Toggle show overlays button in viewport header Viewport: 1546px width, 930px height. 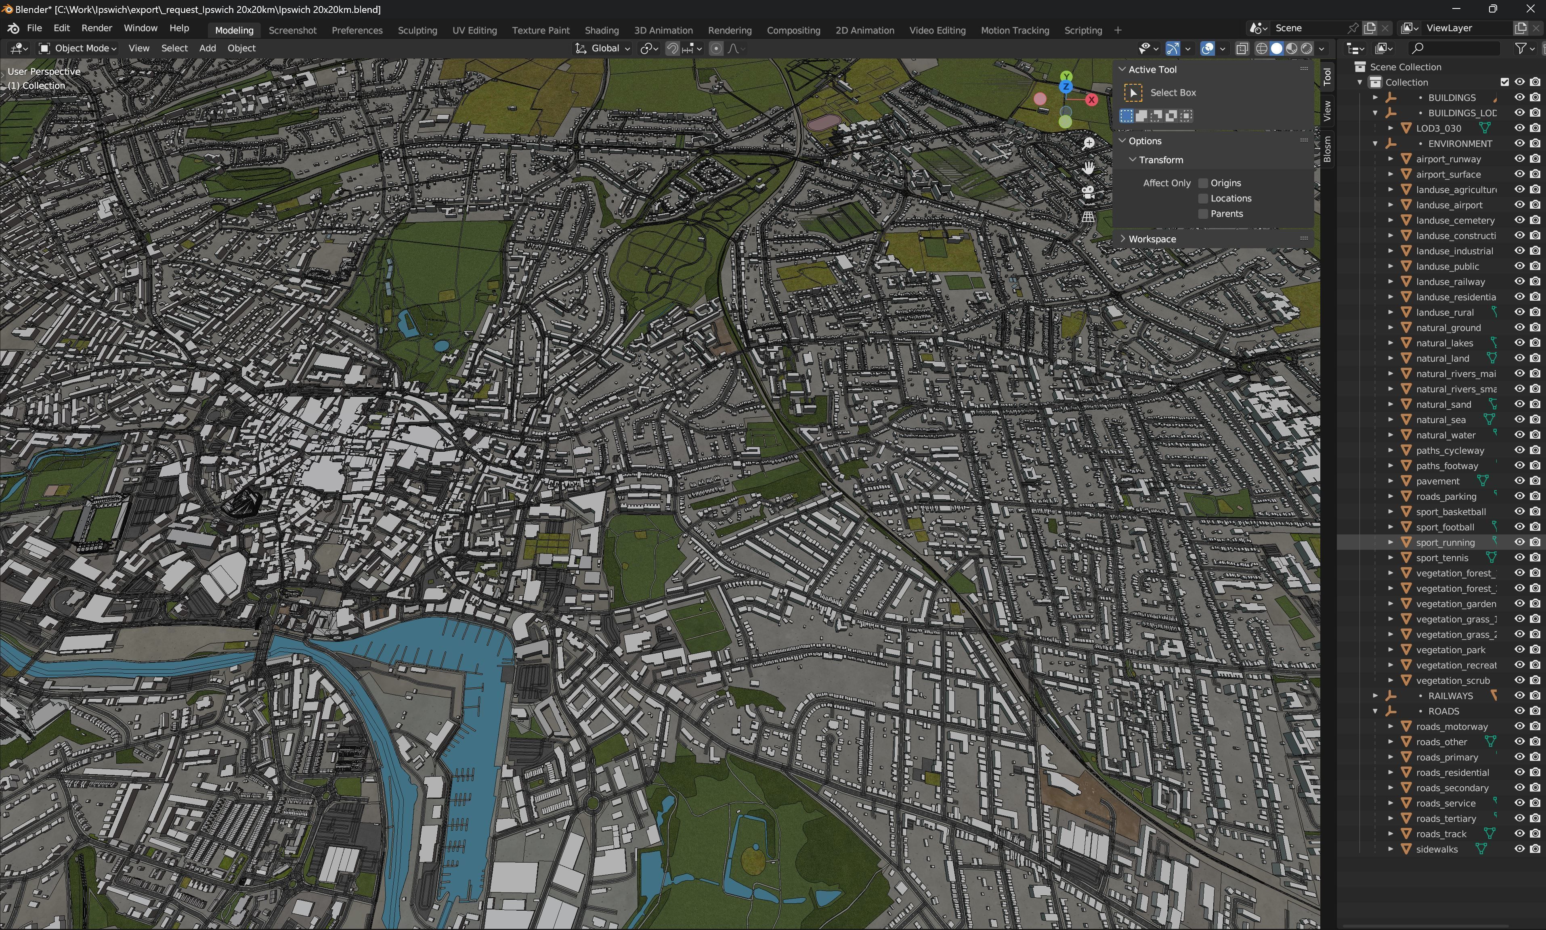point(1208,48)
